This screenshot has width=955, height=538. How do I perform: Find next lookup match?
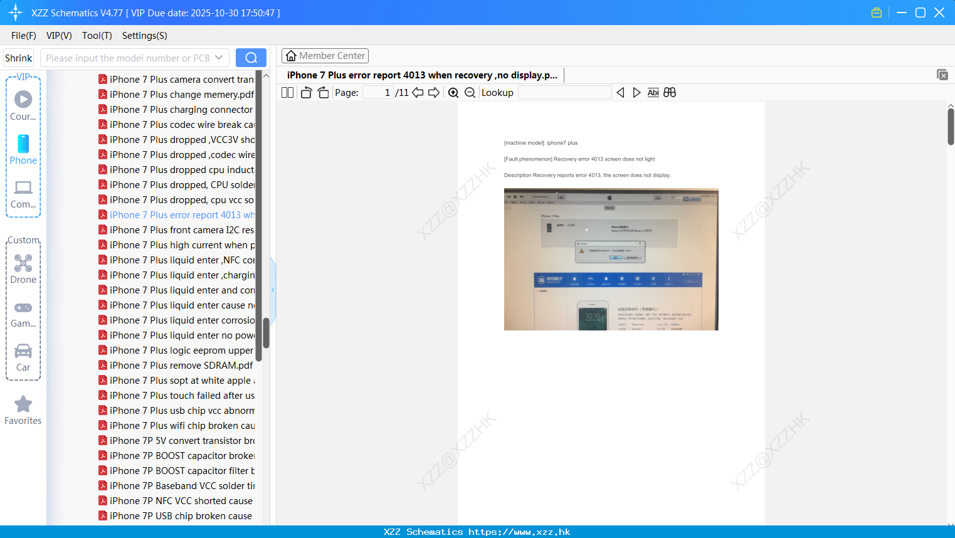[636, 92]
